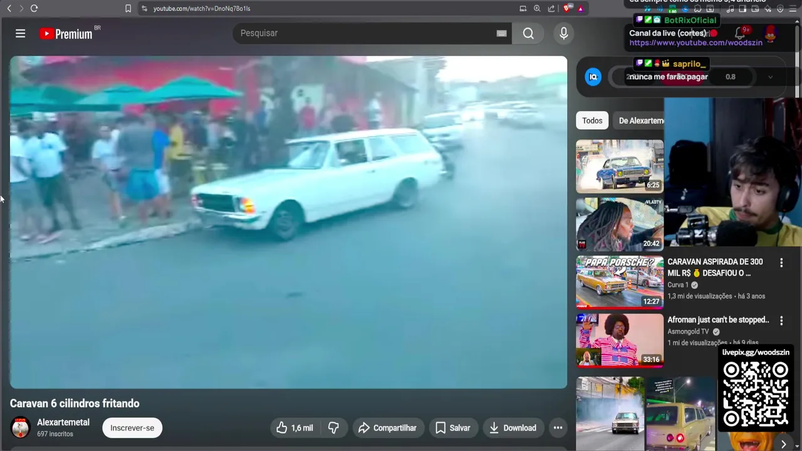Expand the IQ panel chevron
Viewport: 802px width, 451px height.
(770, 77)
